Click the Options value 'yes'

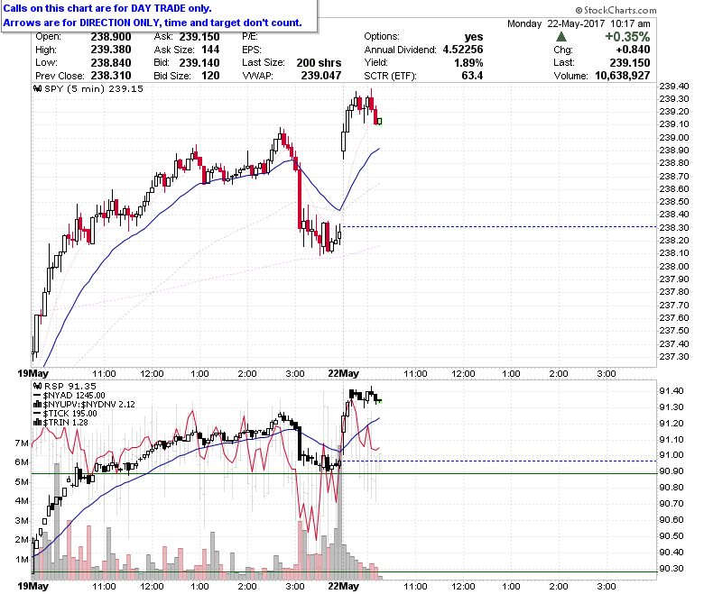pyautogui.click(x=474, y=37)
